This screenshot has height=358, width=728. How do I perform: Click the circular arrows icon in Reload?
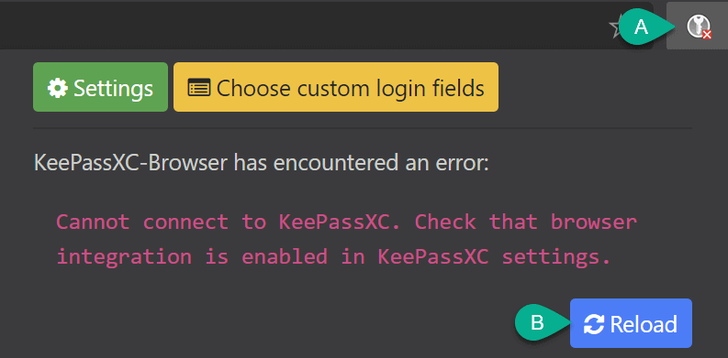click(x=594, y=324)
